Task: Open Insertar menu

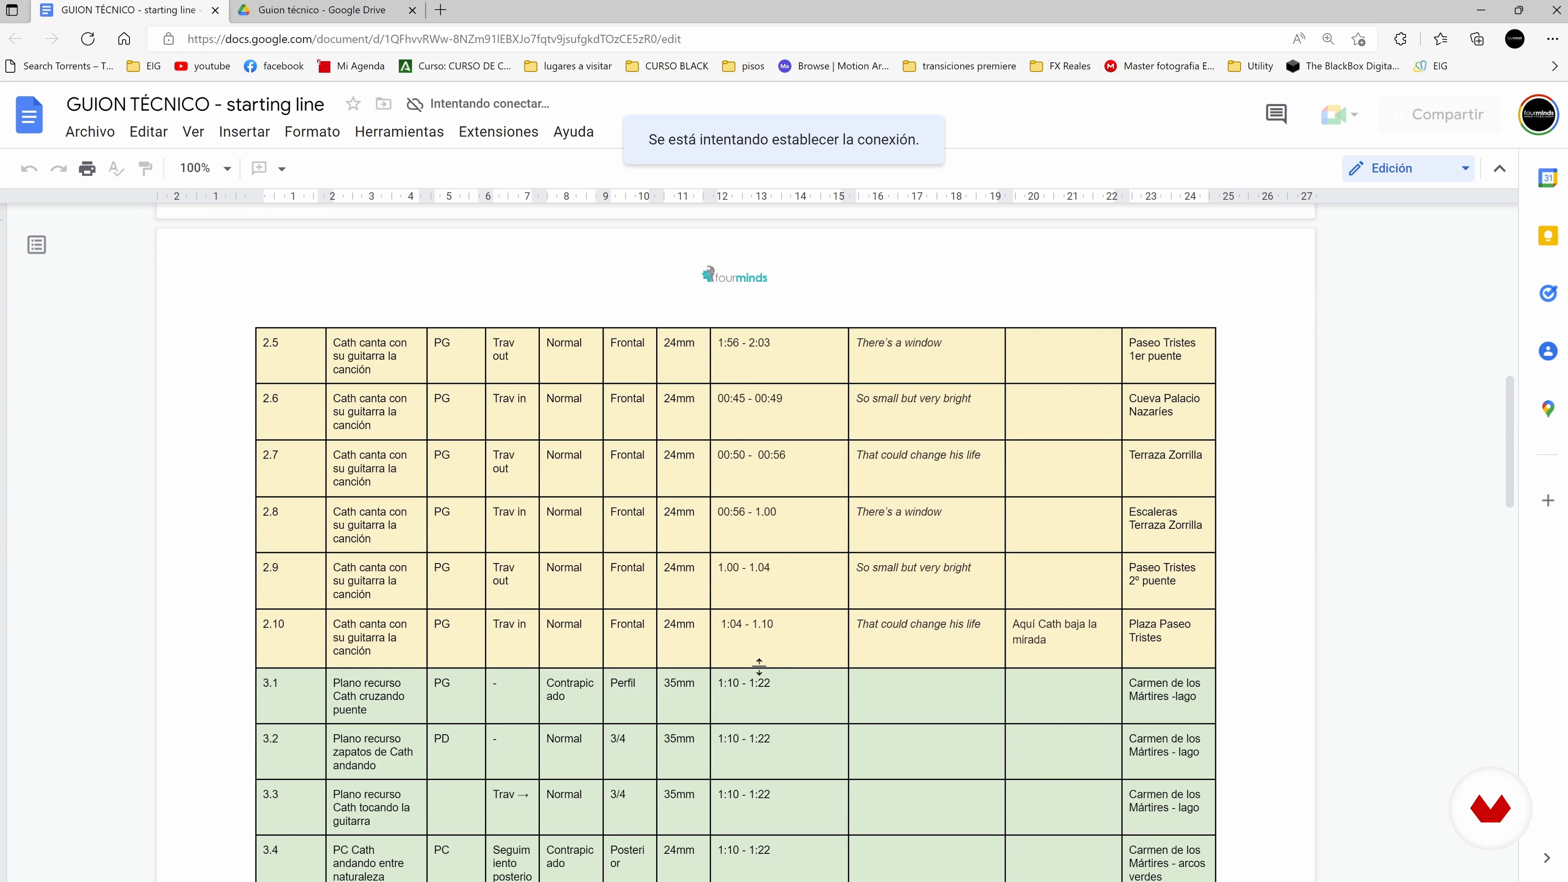Action: tap(244, 131)
